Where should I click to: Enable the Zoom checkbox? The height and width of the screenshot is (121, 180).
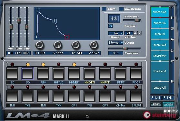(104, 9)
